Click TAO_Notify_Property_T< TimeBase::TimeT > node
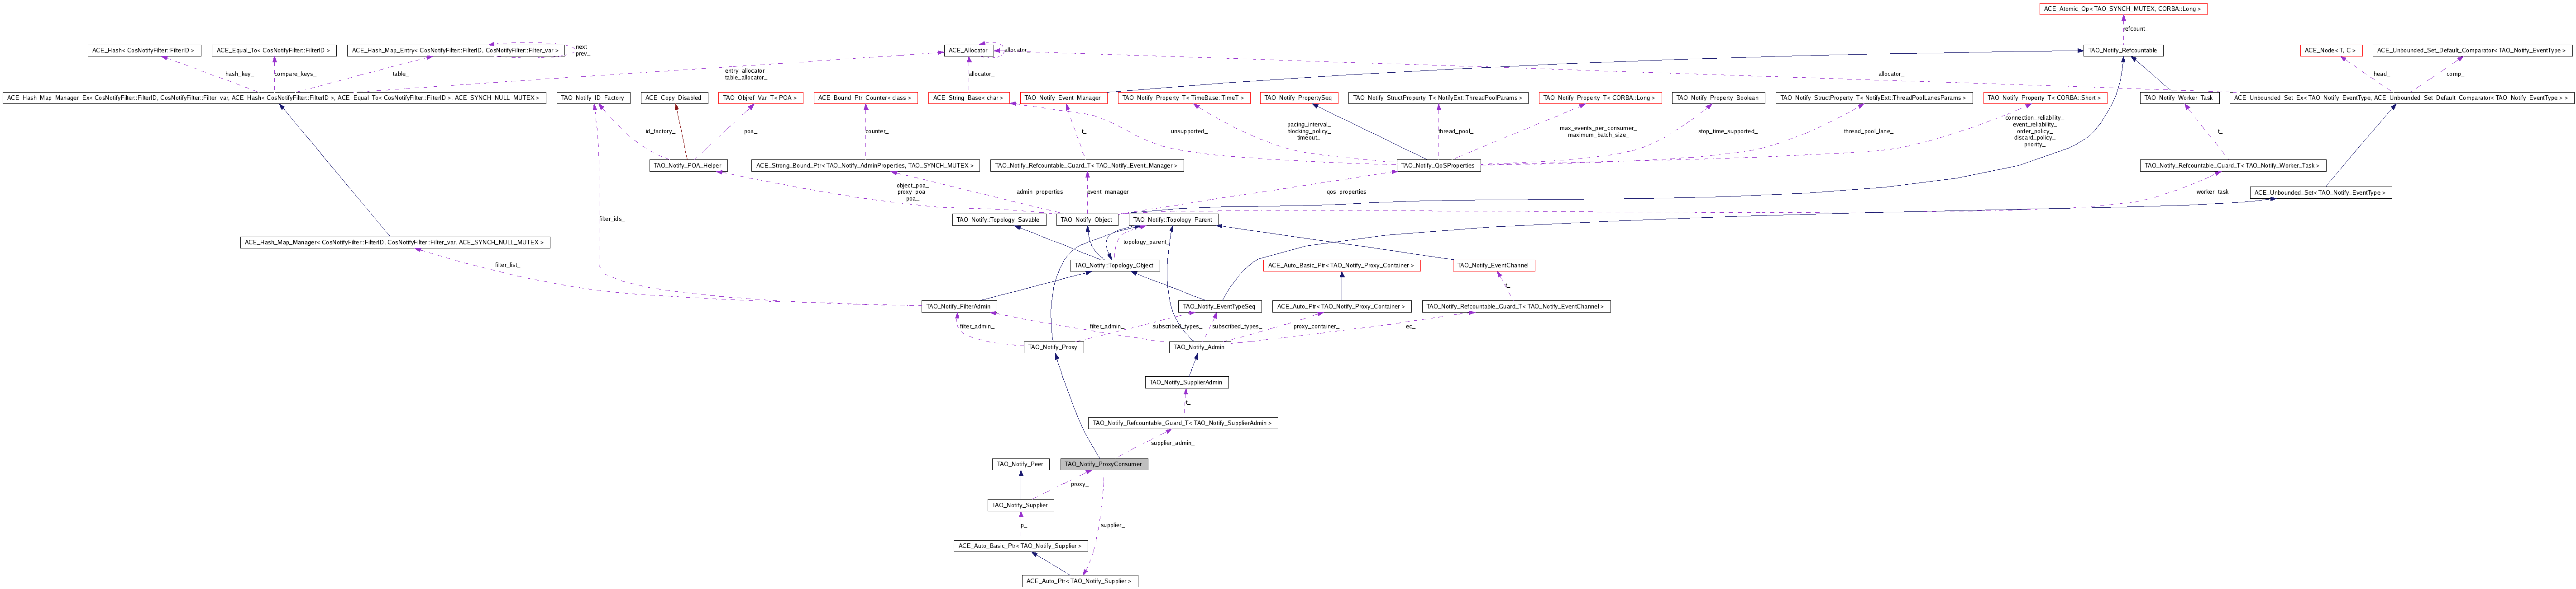The width and height of the screenshot is (2576, 589). click(1183, 98)
